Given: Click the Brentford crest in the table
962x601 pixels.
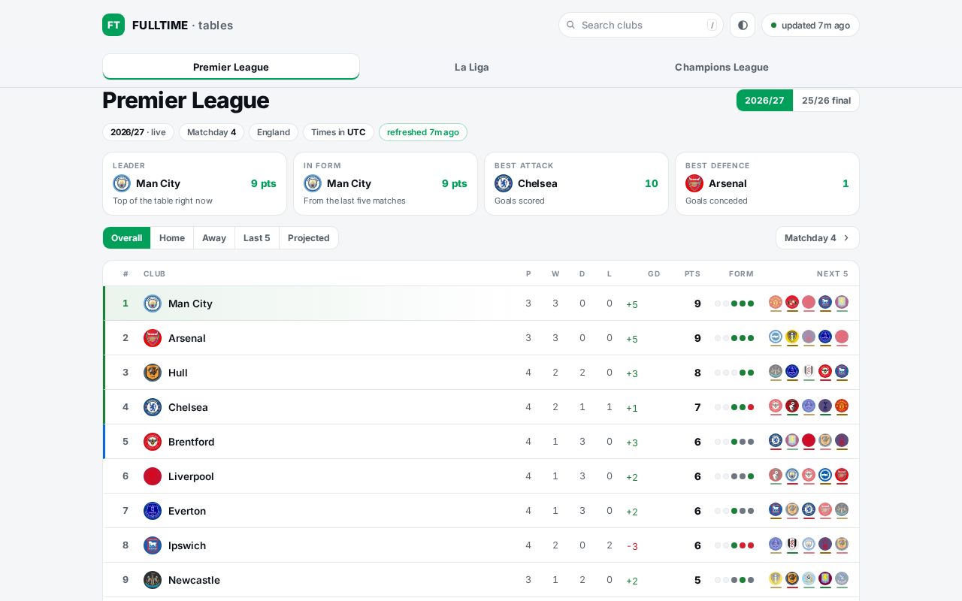Looking at the screenshot, I should 153,442.
